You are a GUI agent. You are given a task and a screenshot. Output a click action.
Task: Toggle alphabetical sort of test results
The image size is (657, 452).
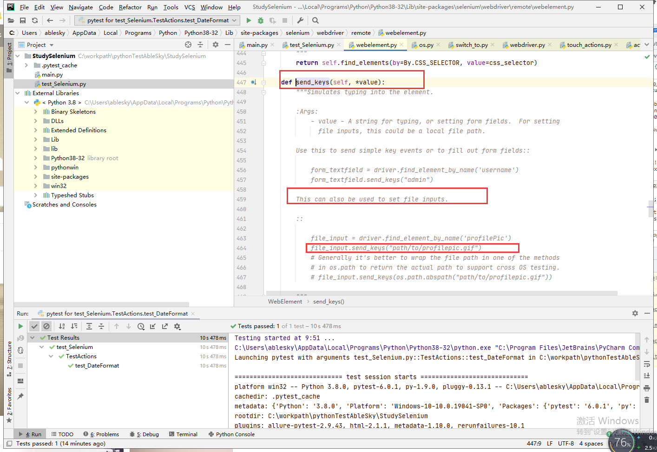(x=62, y=326)
